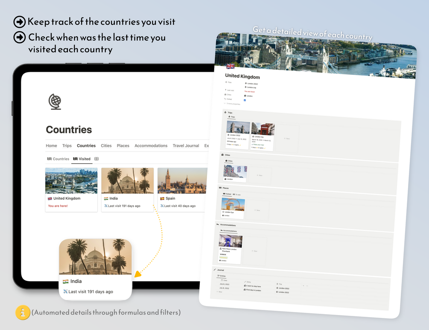
Task: Add a new card in the Places gallery
Action: (257, 210)
